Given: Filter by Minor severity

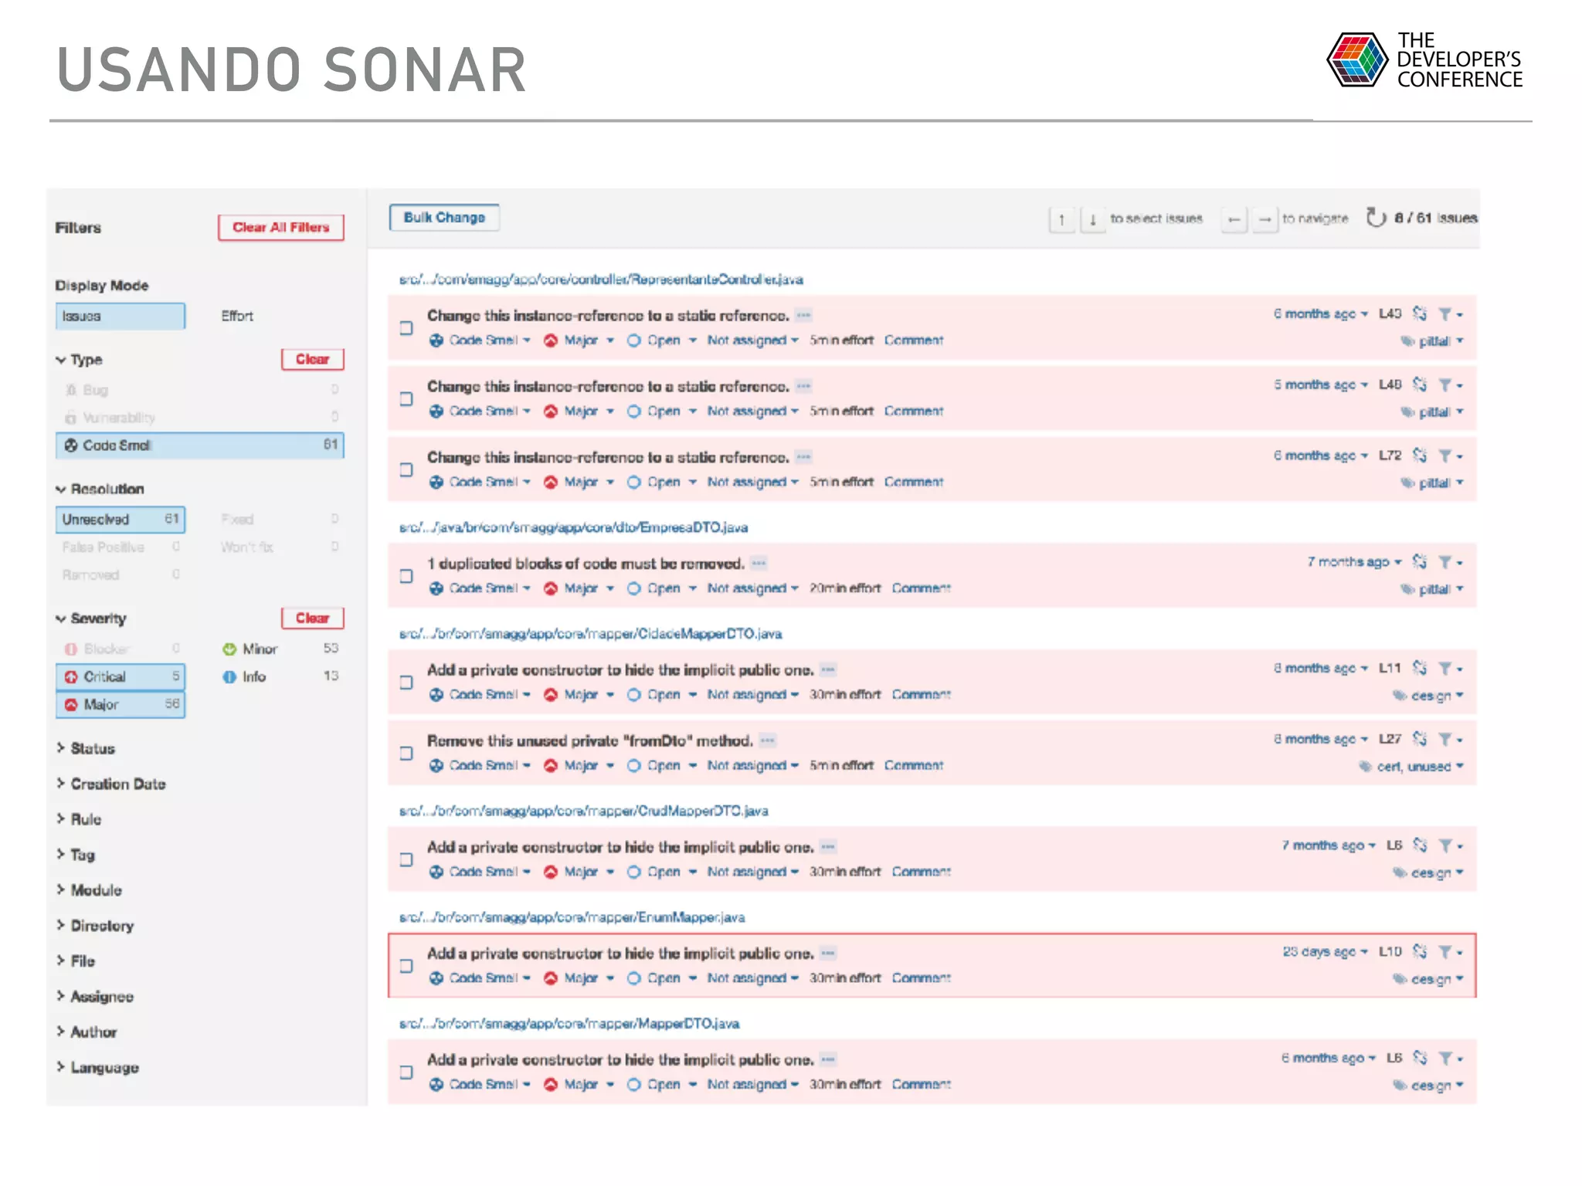Looking at the screenshot, I should click(x=280, y=649).
